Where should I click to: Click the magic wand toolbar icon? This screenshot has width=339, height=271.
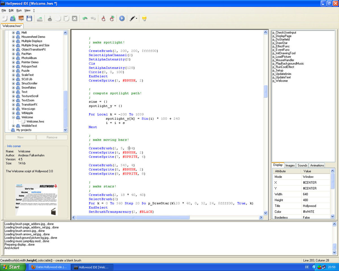pyautogui.click(x=132, y=19)
